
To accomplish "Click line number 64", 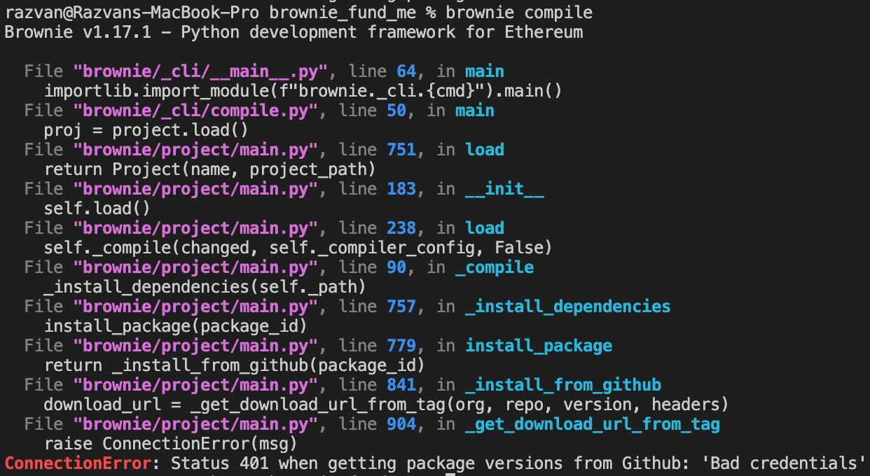I will pyautogui.click(x=406, y=71).
